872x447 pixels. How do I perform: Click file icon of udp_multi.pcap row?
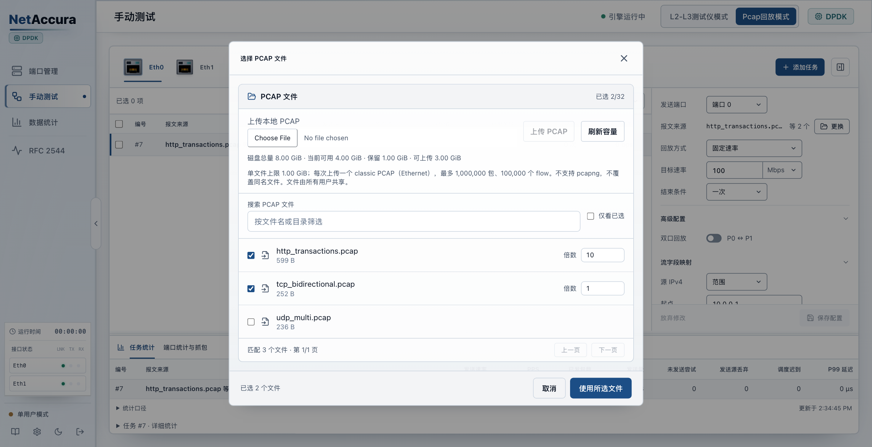coord(265,322)
